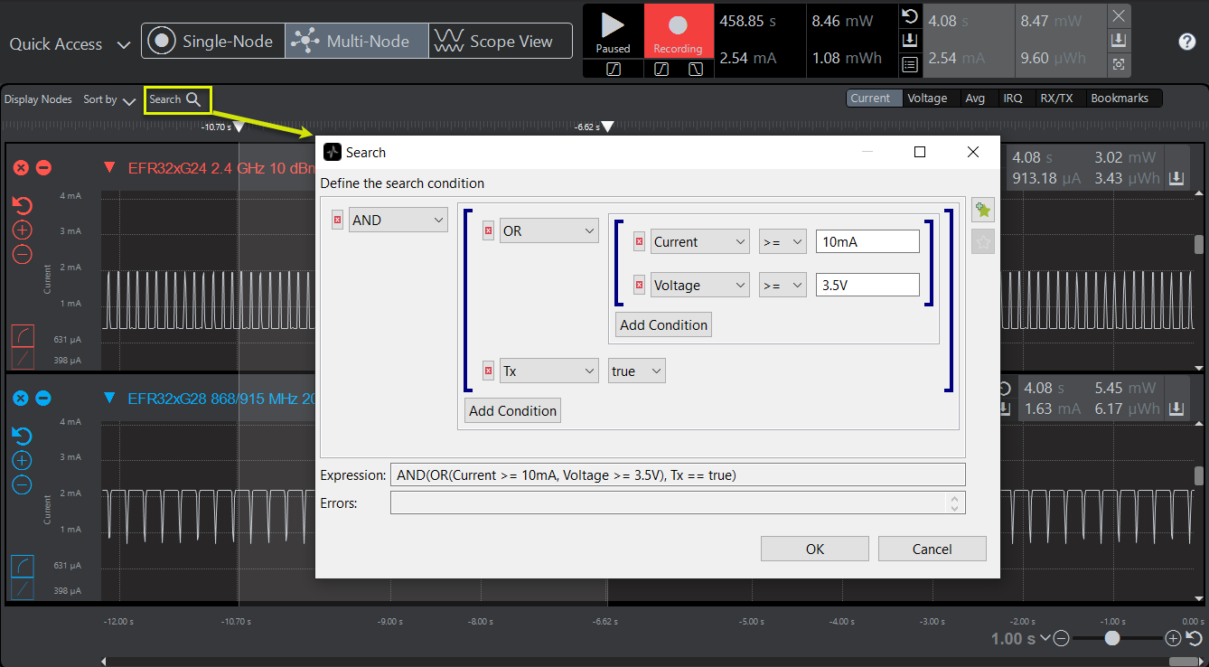Click Add Condition under Voltage row
Screen dimensions: 1209x667
(x=663, y=325)
